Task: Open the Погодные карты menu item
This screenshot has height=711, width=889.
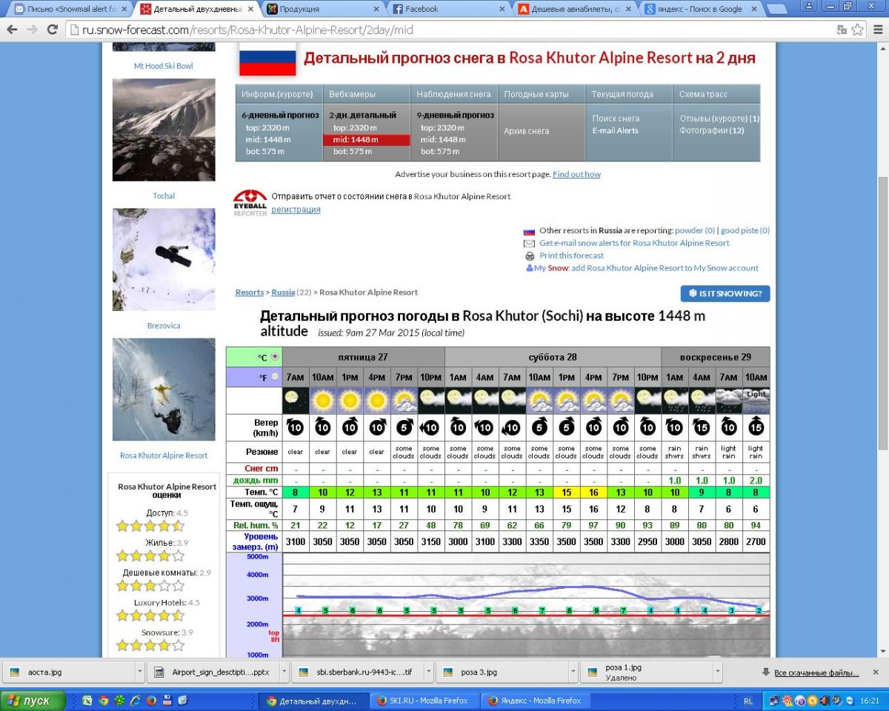Action: 536,94
